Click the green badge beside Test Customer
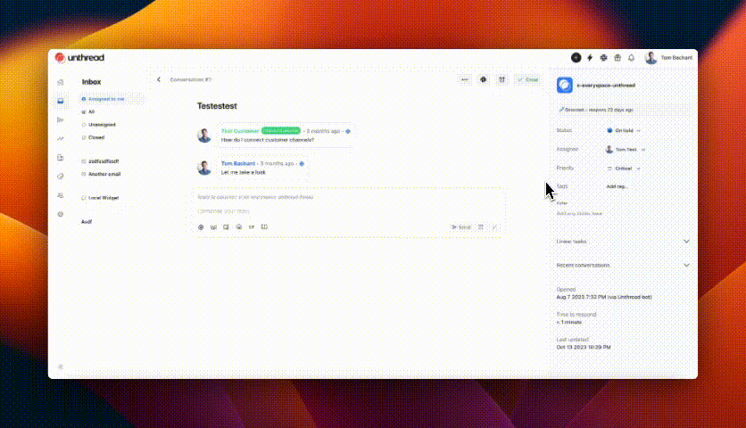The width and height of the screenshot is (746, 428). 281,131
